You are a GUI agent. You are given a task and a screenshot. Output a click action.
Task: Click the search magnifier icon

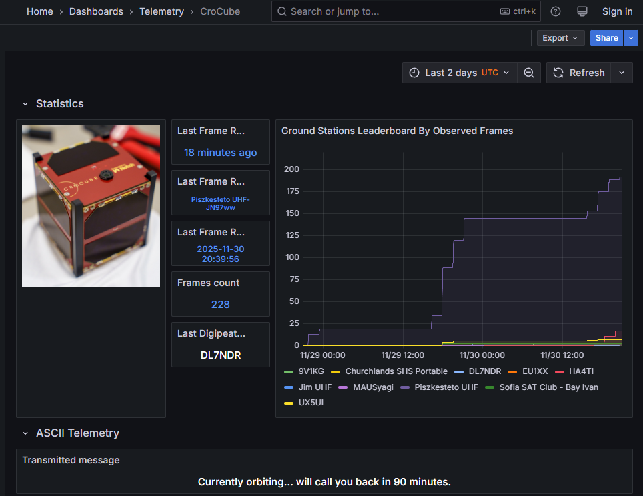point(282,11)
